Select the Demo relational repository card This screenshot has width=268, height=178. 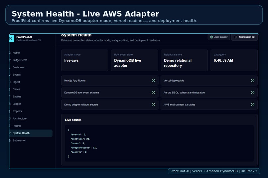(x=184, y=60)
